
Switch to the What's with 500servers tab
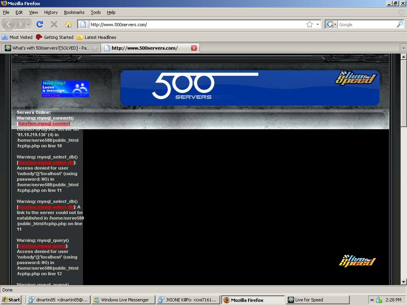(x=50, y=48)
